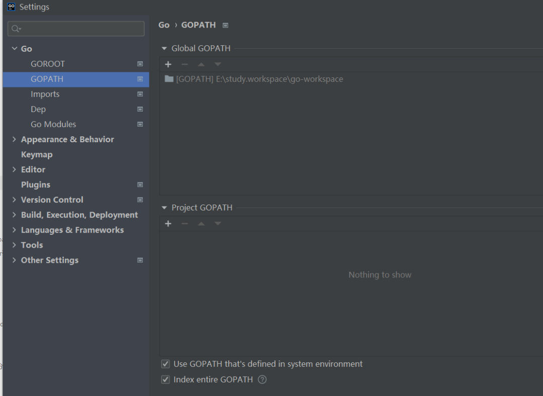Click the project-level icon next to GOPATH breadcrumb

225,25
